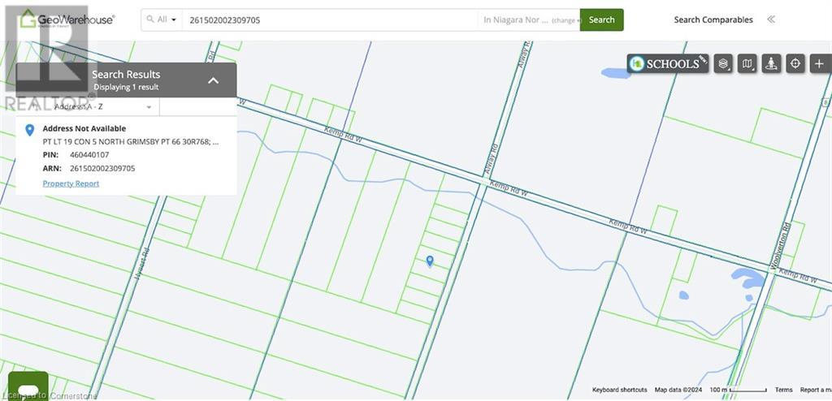Click the green Search button
The height and width of the screenshot is (401, 832).
coord(601,19)
